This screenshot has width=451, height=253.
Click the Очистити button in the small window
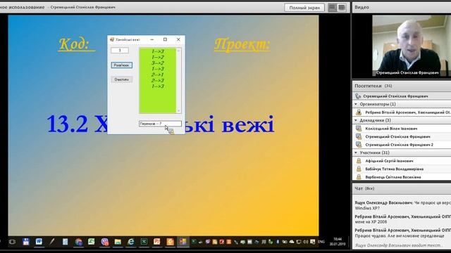(122, 79)
